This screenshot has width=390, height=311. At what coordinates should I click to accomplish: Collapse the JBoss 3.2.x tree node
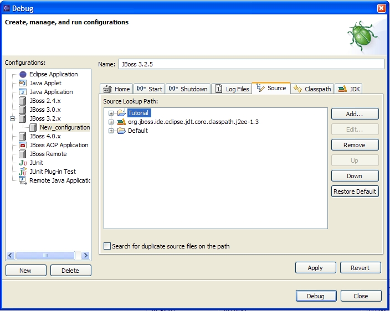pos(12,119)
